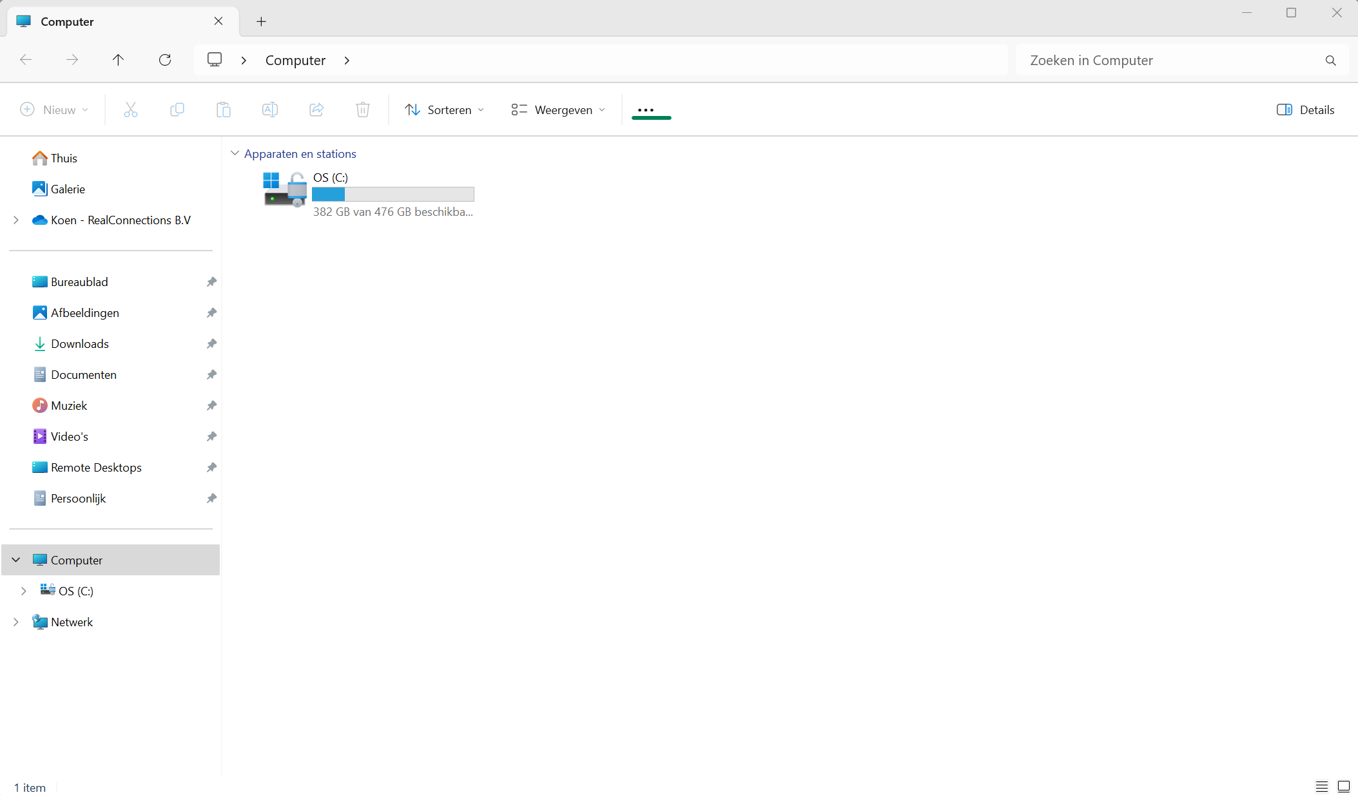Click the Zoeken in Computer search field
The image size is (1358, 795).
[1181, 61]
